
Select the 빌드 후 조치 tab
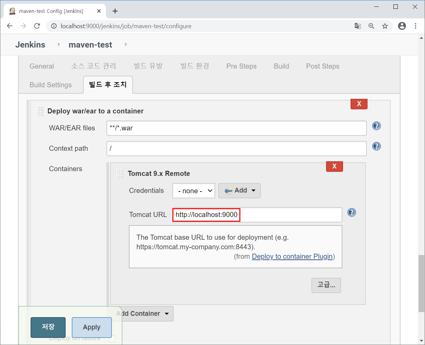pyautogui.click(x=108, y=85)
